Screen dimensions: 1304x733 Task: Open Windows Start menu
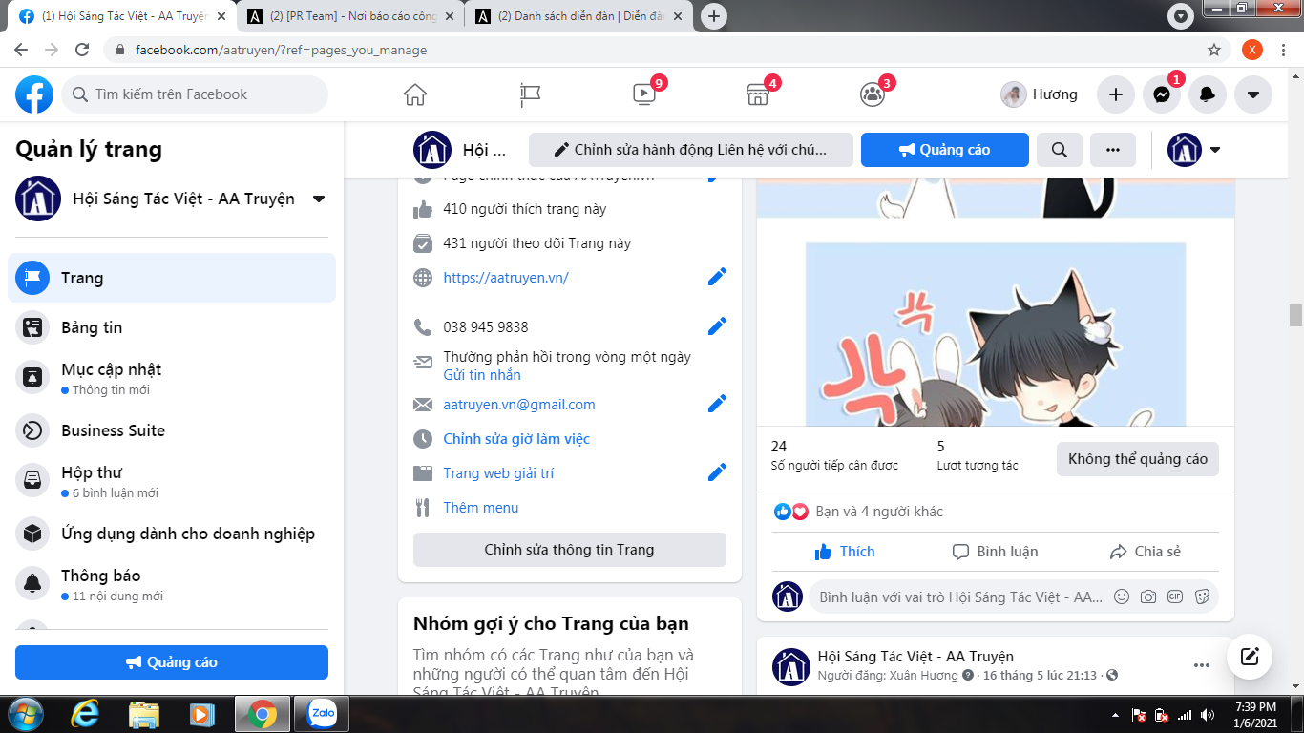coord(25,714)
